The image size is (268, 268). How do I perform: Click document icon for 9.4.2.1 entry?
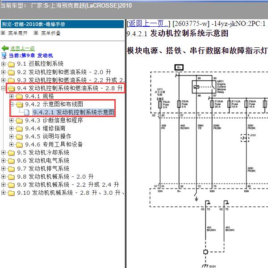click(26, 112)
